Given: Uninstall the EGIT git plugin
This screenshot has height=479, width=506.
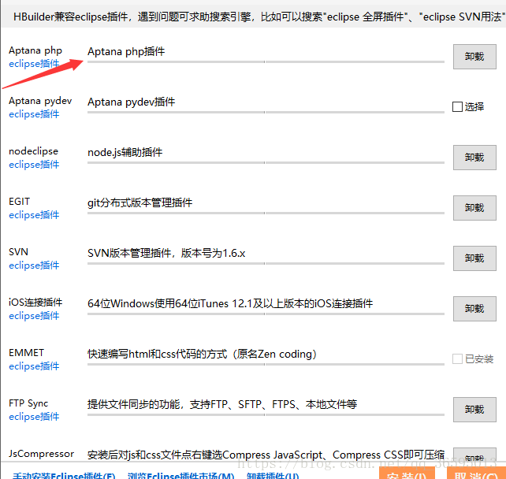Looking at the screenshot, I should [474, 208].
